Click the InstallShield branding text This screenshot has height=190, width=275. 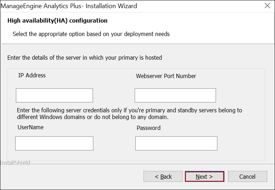15,163
